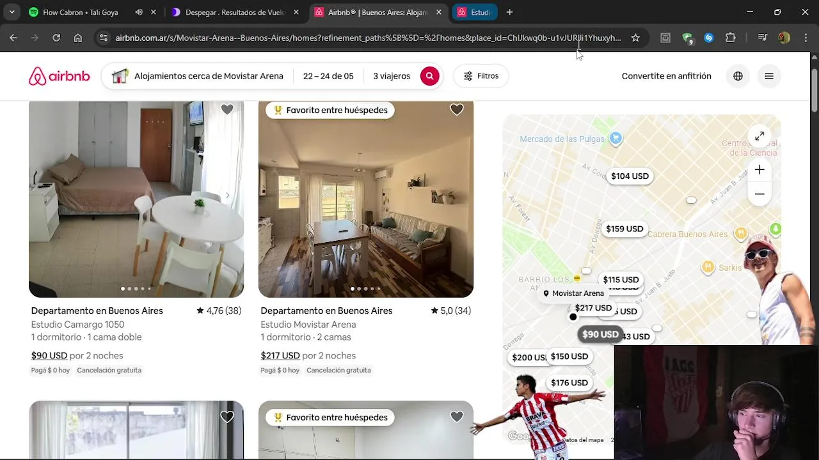
Task: Switch to Despegar Resultados de Vuelos tab
Action: (x=234, y=12)
